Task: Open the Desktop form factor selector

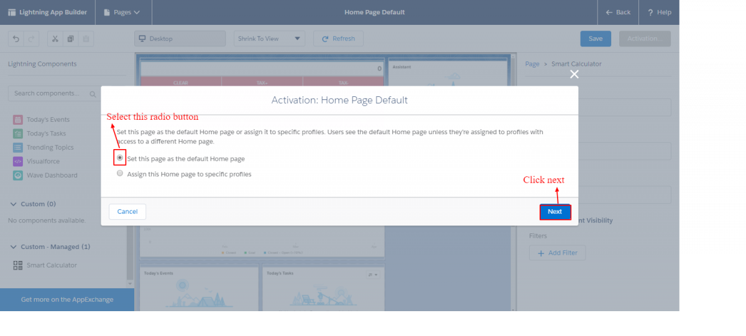Action: pyautogui.click(x=180, y=39)
